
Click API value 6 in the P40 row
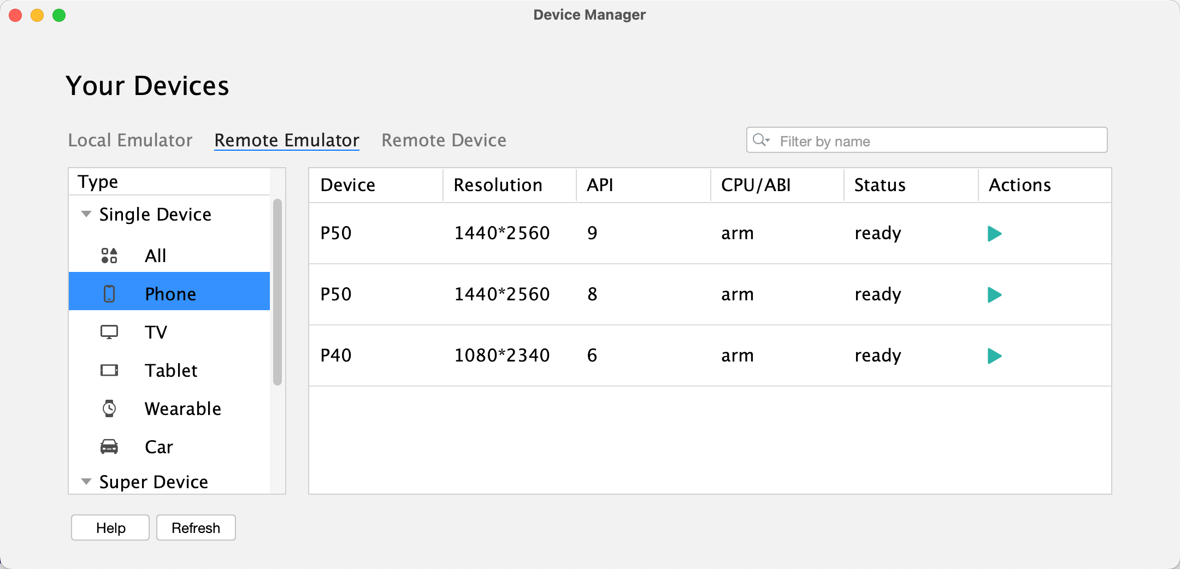pyautogui.click(x=592, y=355)
